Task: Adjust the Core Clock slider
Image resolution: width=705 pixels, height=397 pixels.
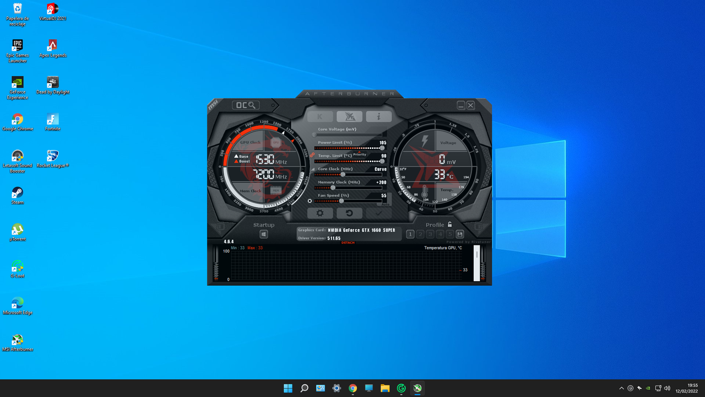Action: coord(349,174)
